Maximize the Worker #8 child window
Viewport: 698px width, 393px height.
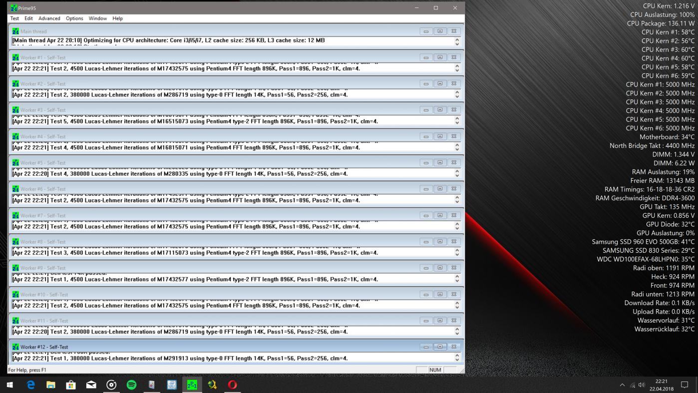pos(440,242)
